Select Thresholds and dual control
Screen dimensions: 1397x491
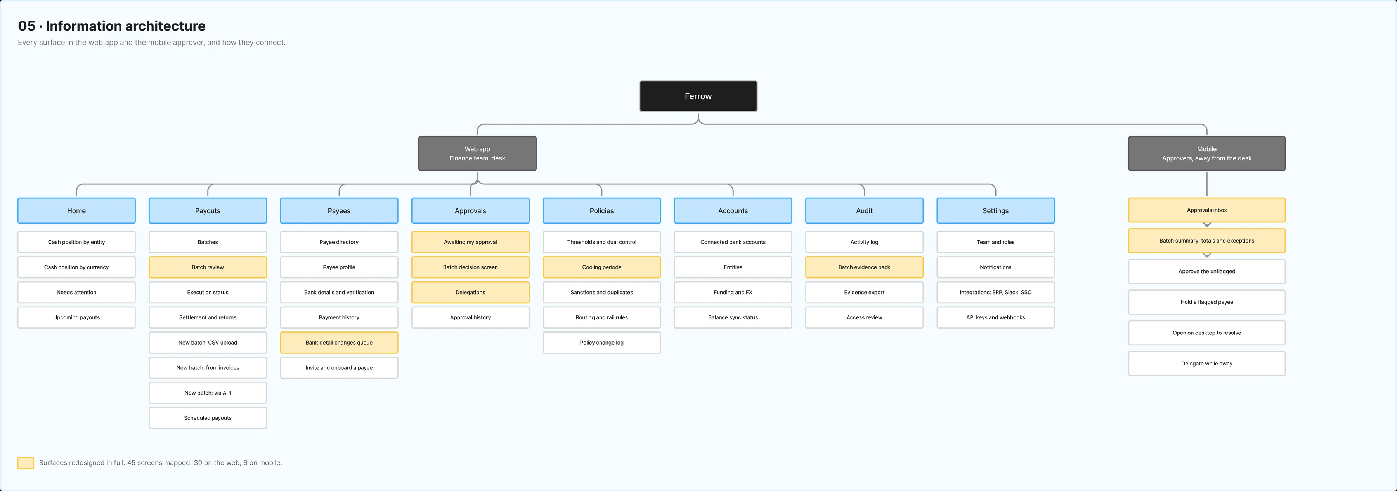601,242
